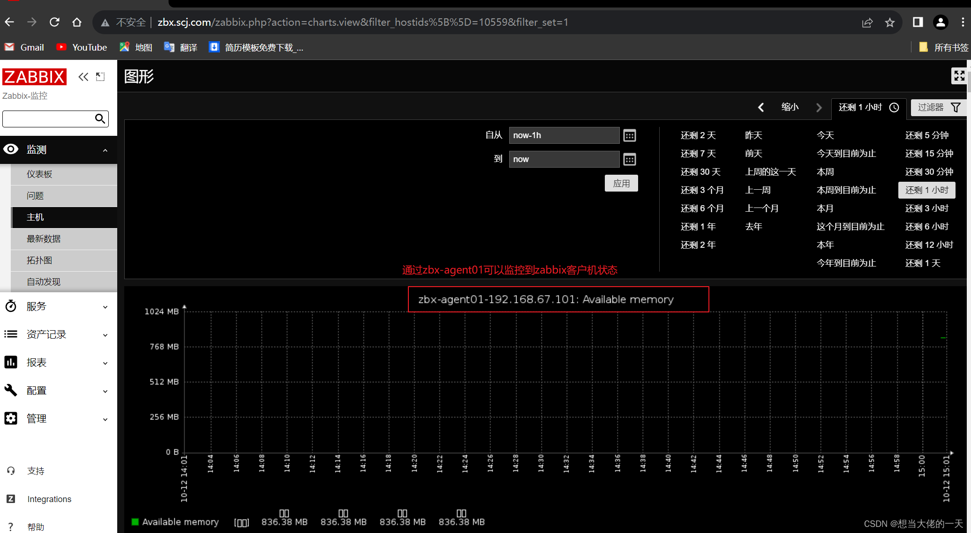971x533 pixels.
Task: Collapse sidebar with double-chevron icon
Action: click(x=83, y=77)
